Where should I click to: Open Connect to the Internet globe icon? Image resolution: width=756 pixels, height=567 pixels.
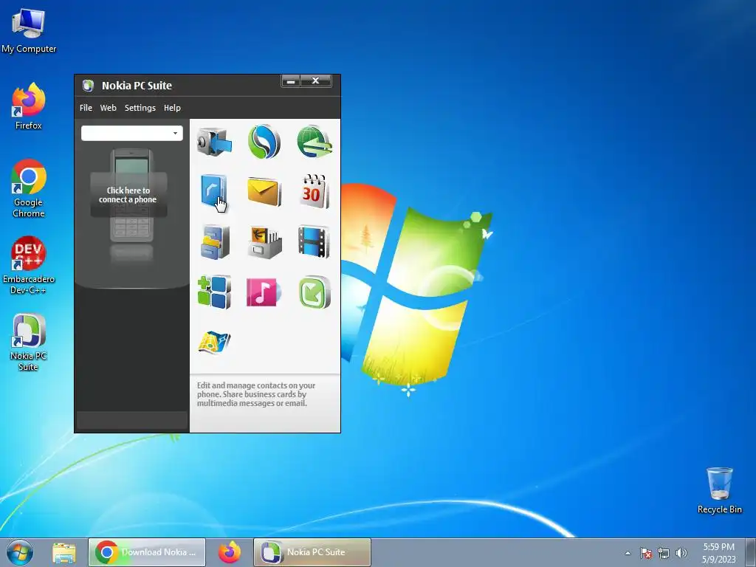pos(315,142)
